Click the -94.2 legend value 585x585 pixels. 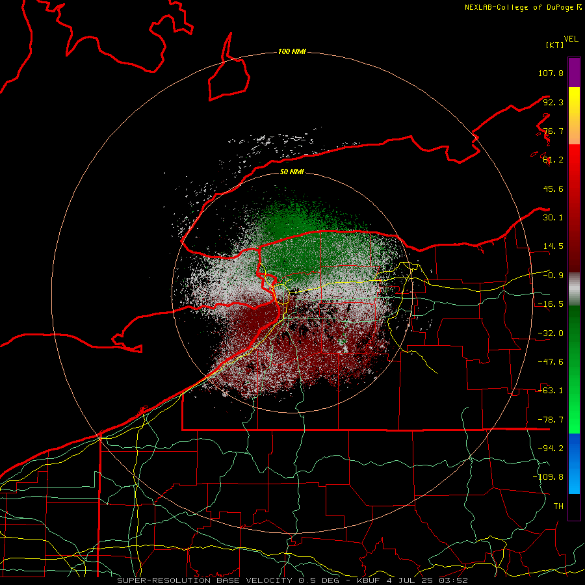pyautogui.click(x=551, y=448)
